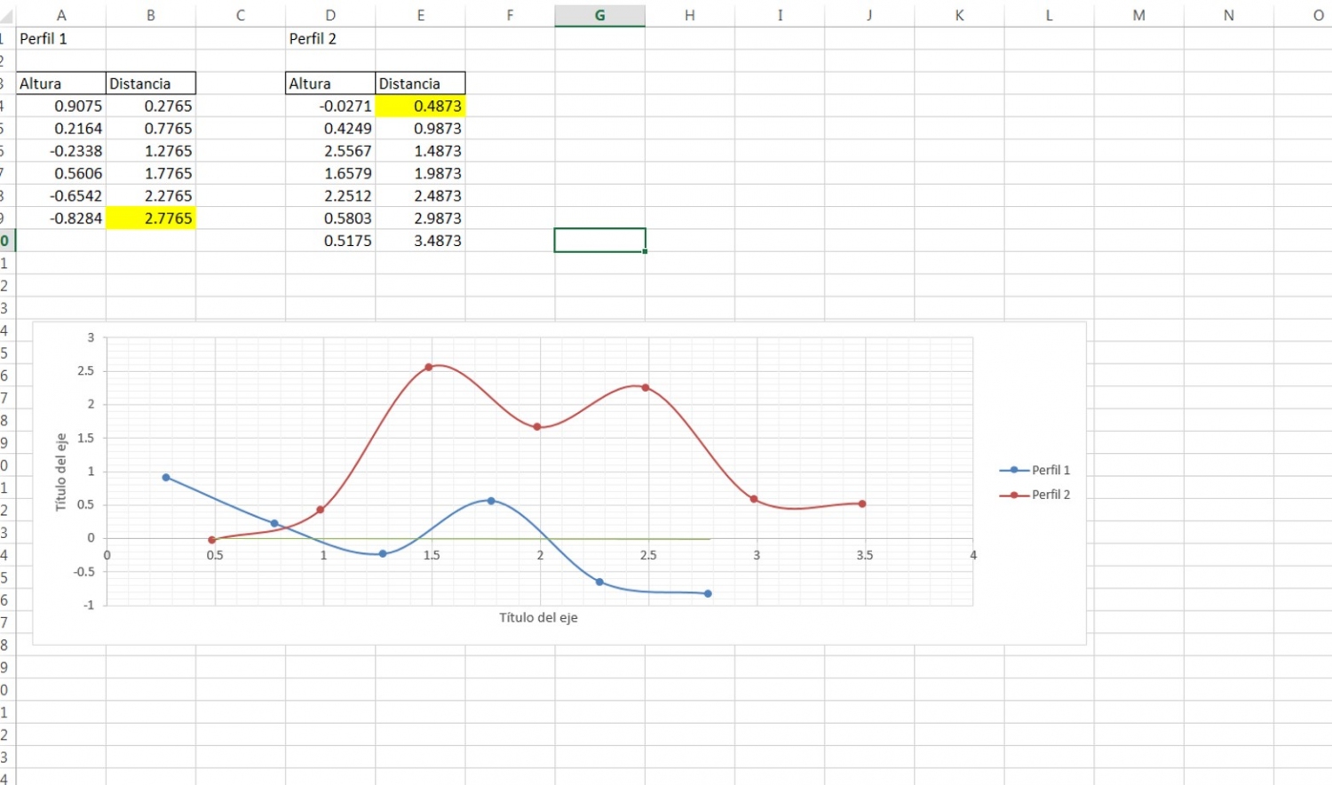Click cell containing 0.5606
Viewport: 1332px width, 785px height.
(61, 173)
